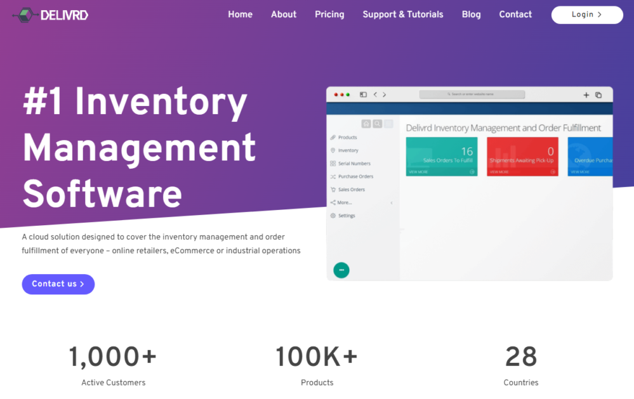
Task: Click the home icon in mockup toolbar
Action: [366, 124]
